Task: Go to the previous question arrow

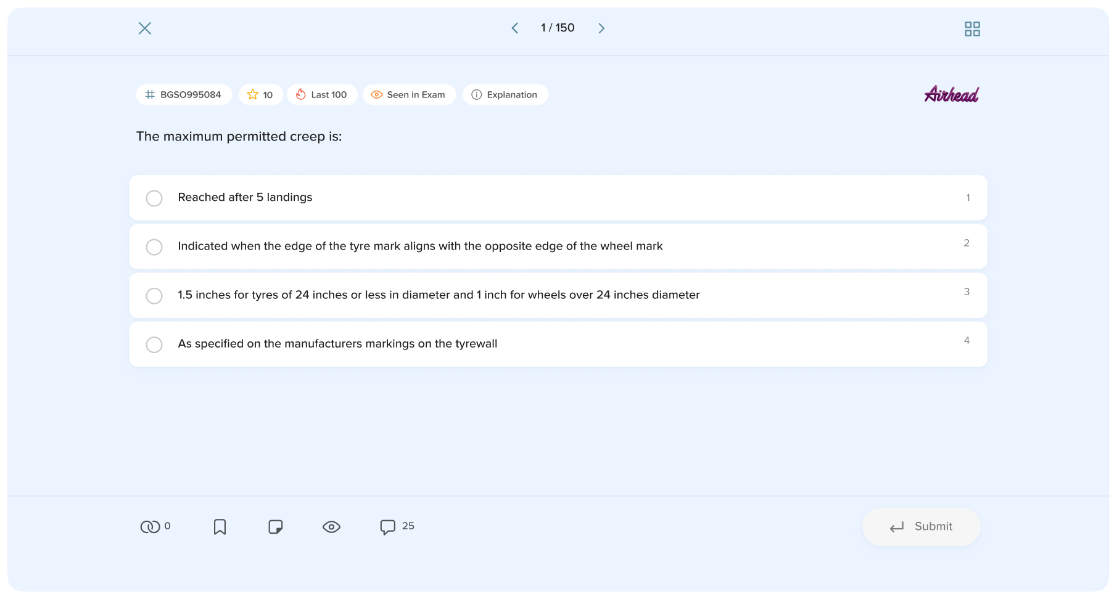Action: 515,28
